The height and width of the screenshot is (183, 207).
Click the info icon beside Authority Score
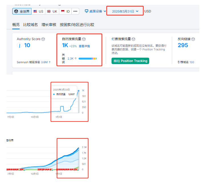click(x=43, y=39)
